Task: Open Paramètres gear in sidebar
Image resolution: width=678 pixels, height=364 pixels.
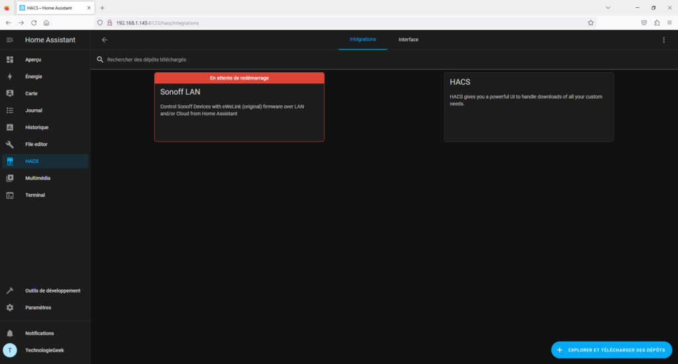Action: click(10, 308)
